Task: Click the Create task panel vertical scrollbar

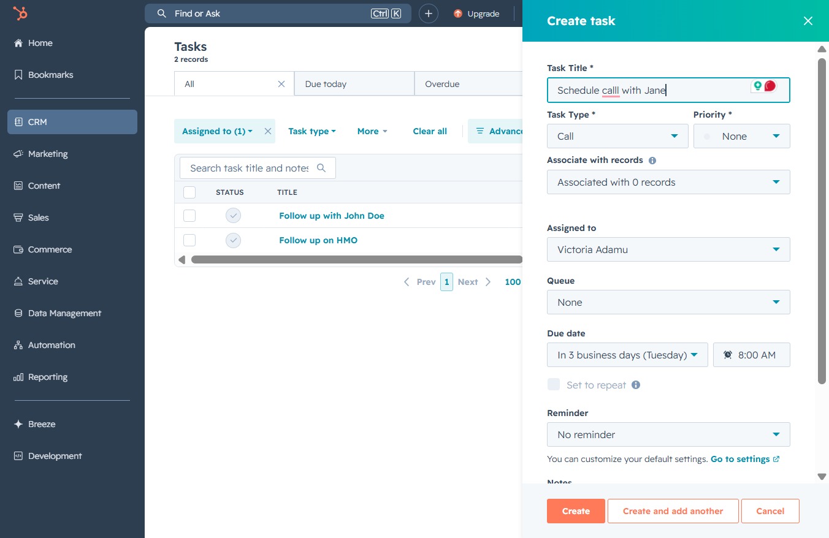Action: 822,221
